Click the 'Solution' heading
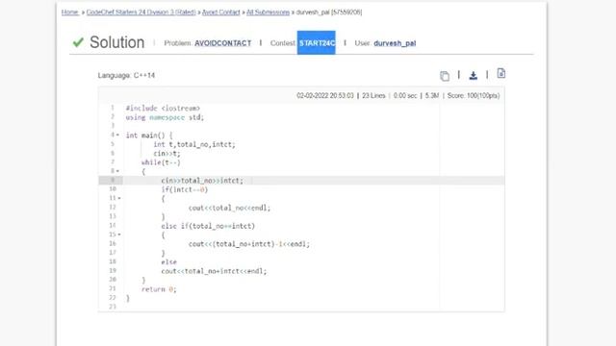The image size is (616, 346). pos(117,42)
